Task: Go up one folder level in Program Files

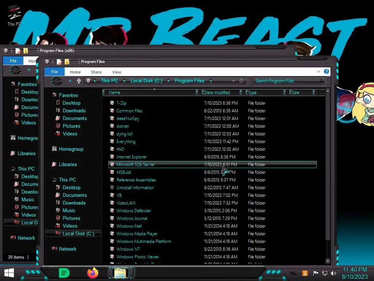Action: tap(79, 81)
